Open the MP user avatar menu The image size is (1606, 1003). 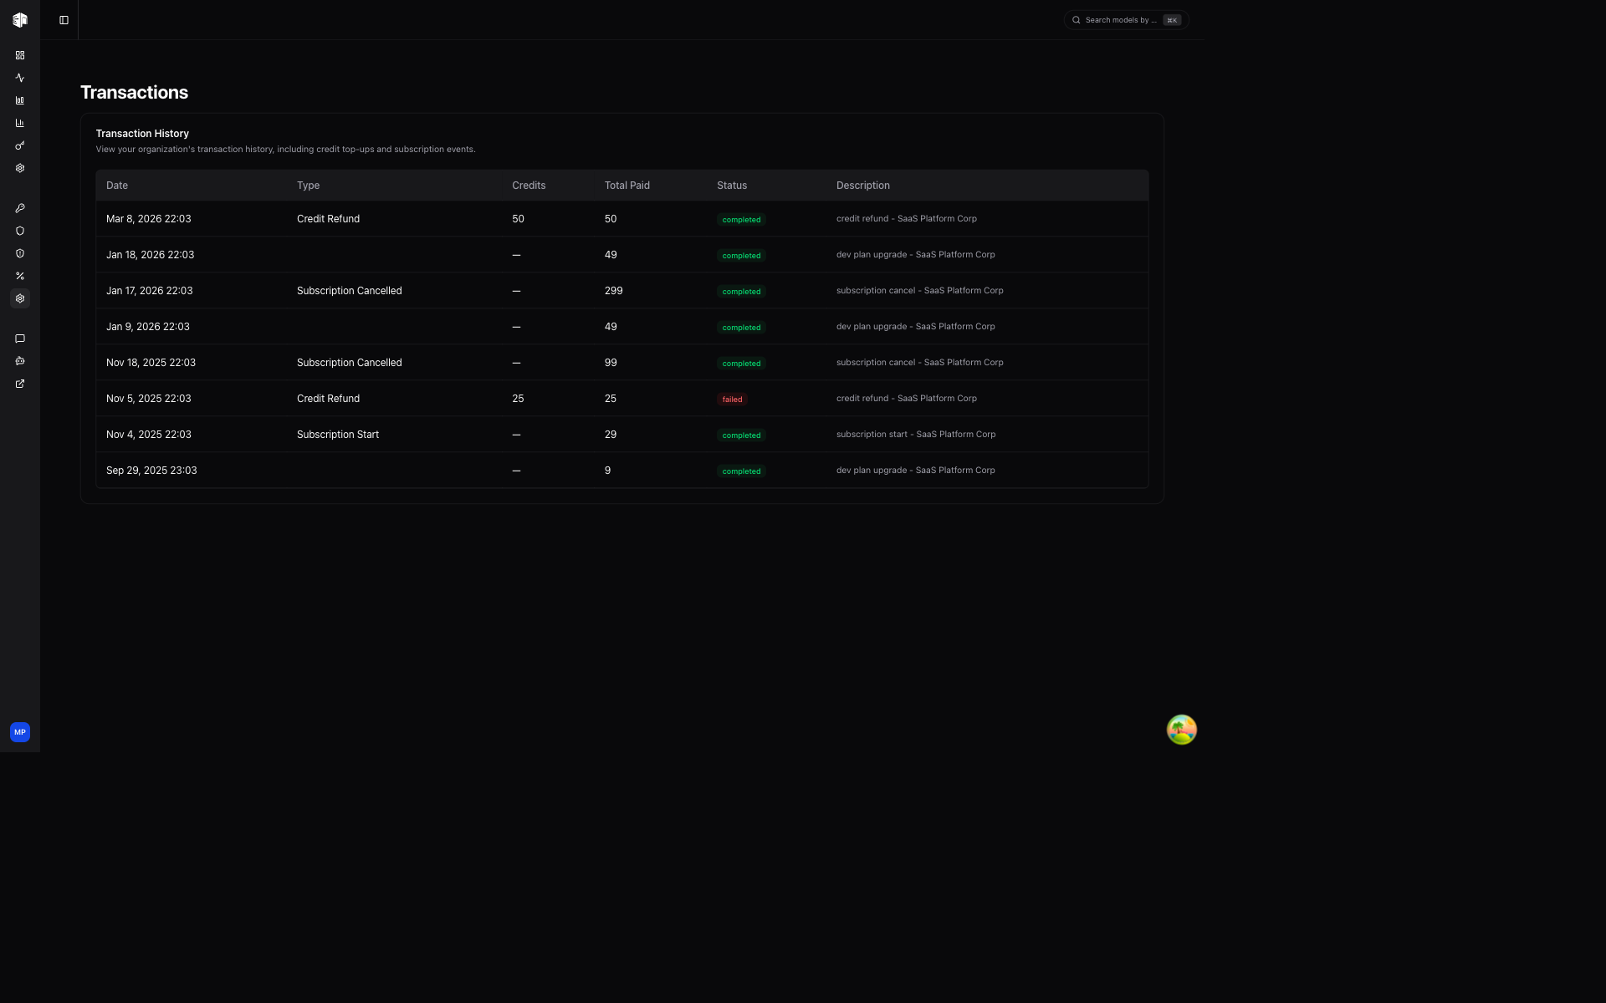coord(20,732)
